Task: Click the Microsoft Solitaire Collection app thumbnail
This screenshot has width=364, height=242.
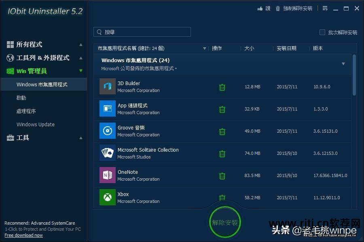Action: point(107,153)
